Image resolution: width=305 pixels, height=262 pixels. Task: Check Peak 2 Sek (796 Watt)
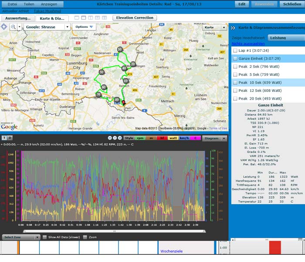tap(235, 67)
